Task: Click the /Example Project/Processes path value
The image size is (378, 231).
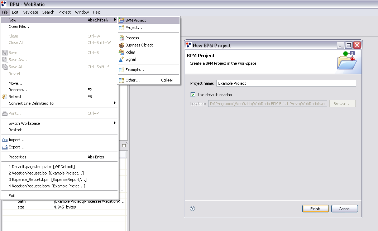Action: tap(89, 201)
